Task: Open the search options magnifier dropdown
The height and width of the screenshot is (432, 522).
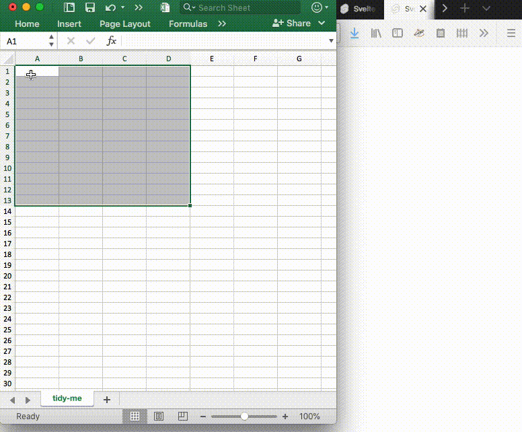Action: pos(189,7)
